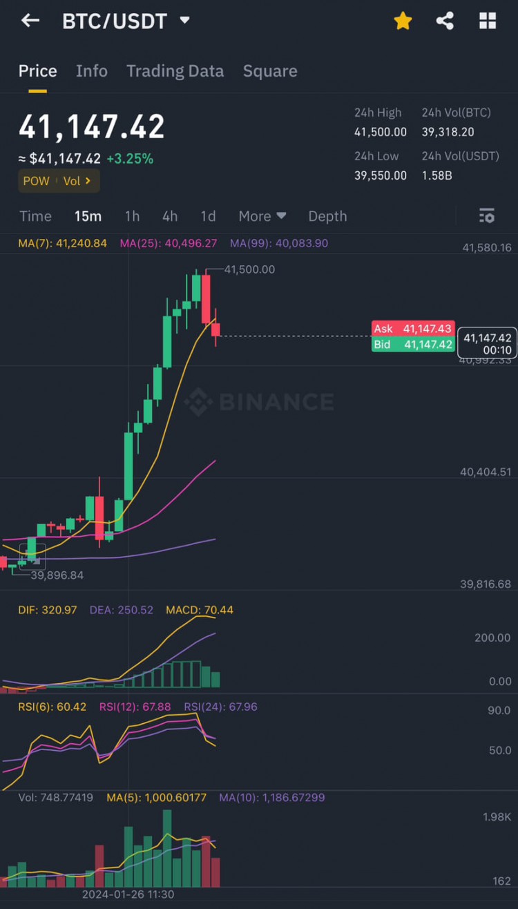
Task: Tap the share icon
Action: pos(445,21)
